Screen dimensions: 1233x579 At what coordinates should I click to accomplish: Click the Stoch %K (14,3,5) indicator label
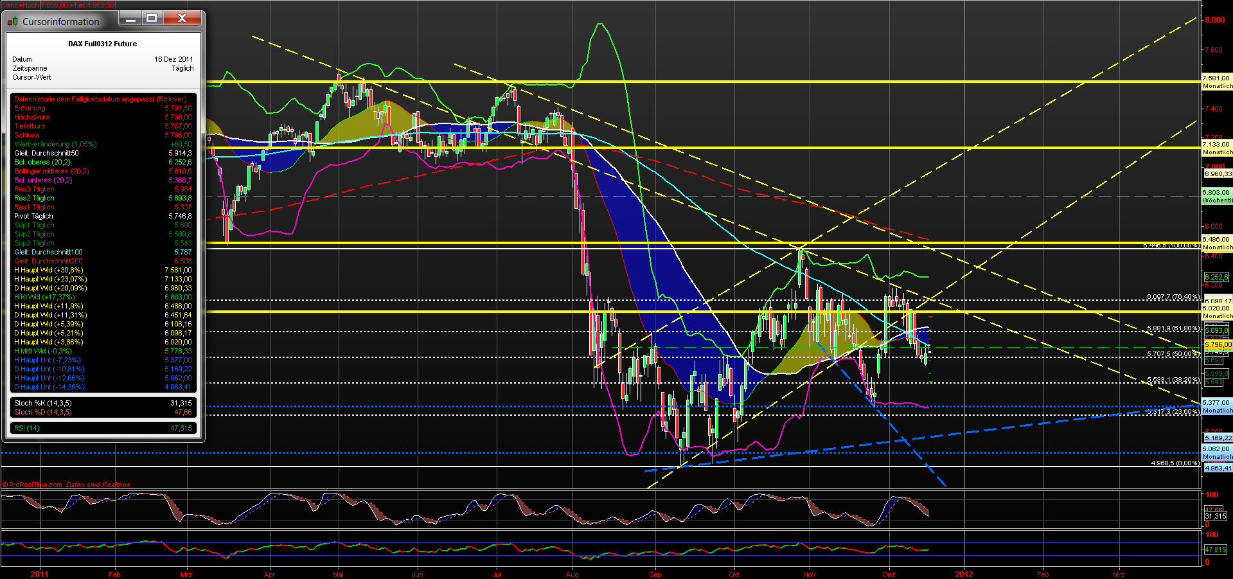40,403
